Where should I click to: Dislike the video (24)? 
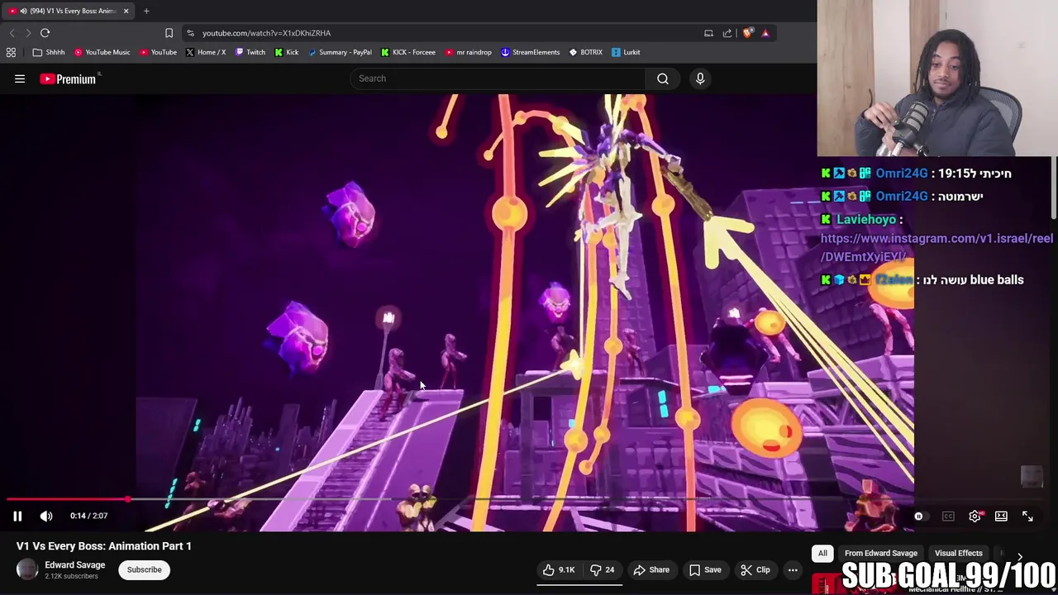pyautogui.click(x=602, y=569)
